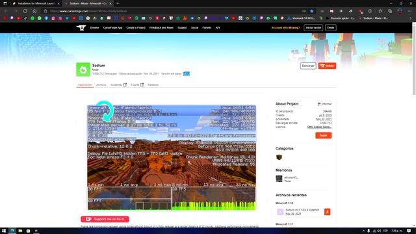The image size is (416, 234).
Task: Click the orange Seguir follow button
Action: pos(324,135)
